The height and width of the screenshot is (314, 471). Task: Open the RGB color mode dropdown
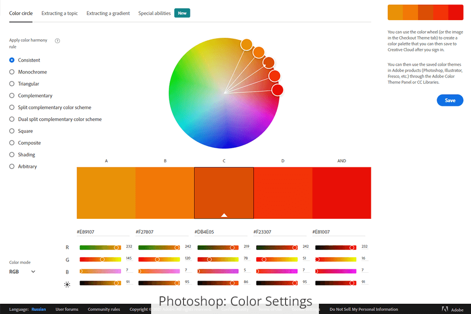(22, 272)
